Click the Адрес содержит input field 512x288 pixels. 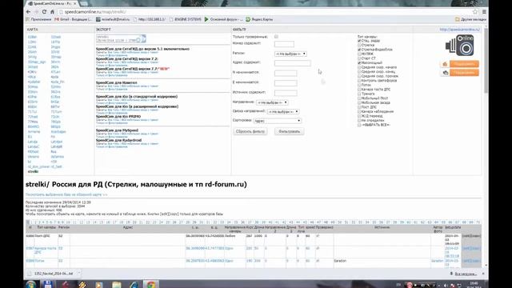[293, 63]
